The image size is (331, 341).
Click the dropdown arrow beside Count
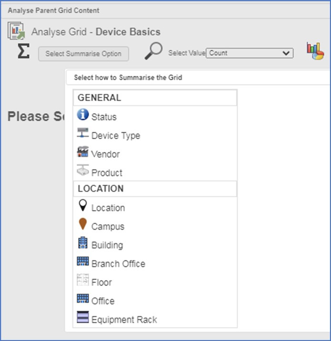[x=286, y=53]
